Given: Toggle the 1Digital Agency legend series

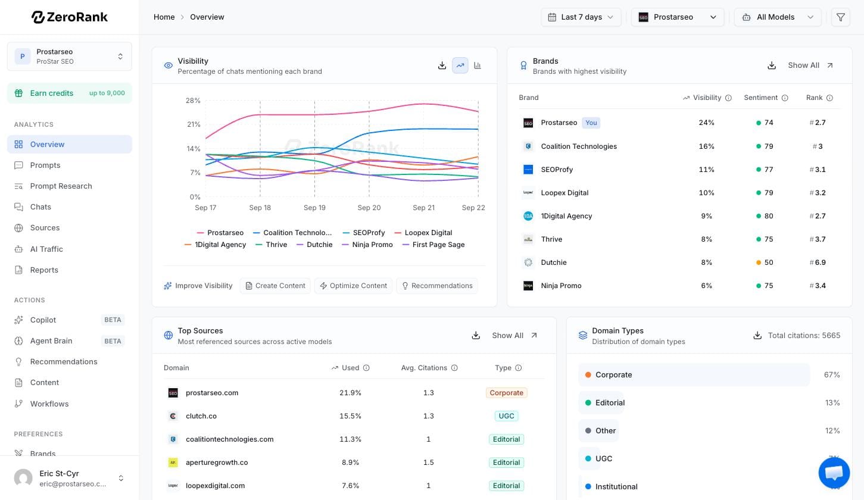Looking at the screenshot, I should point(215,245).
